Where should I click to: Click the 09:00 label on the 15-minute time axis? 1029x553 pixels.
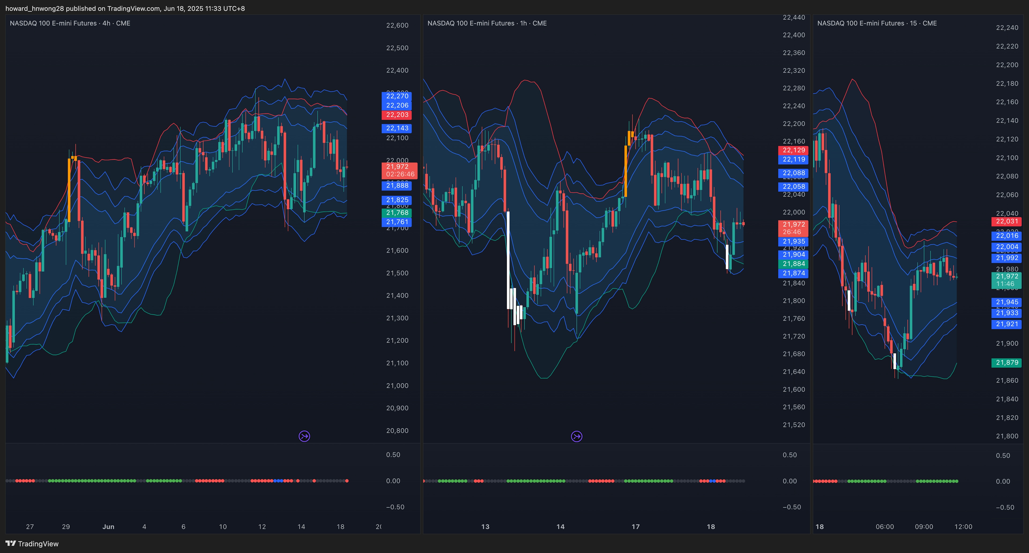point(924,527)
